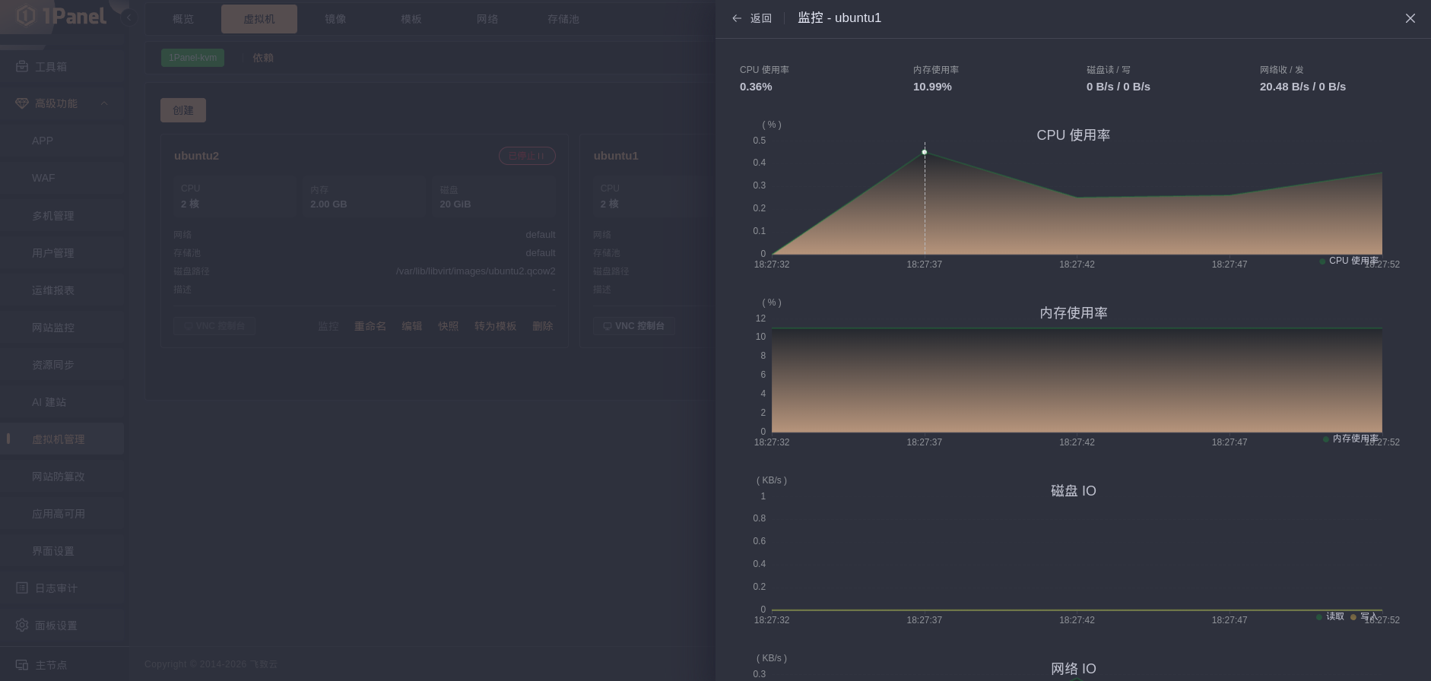Open the WAF sidebar entry
The width and height of the screenshot is (1431, 681).
coord(62,178)
